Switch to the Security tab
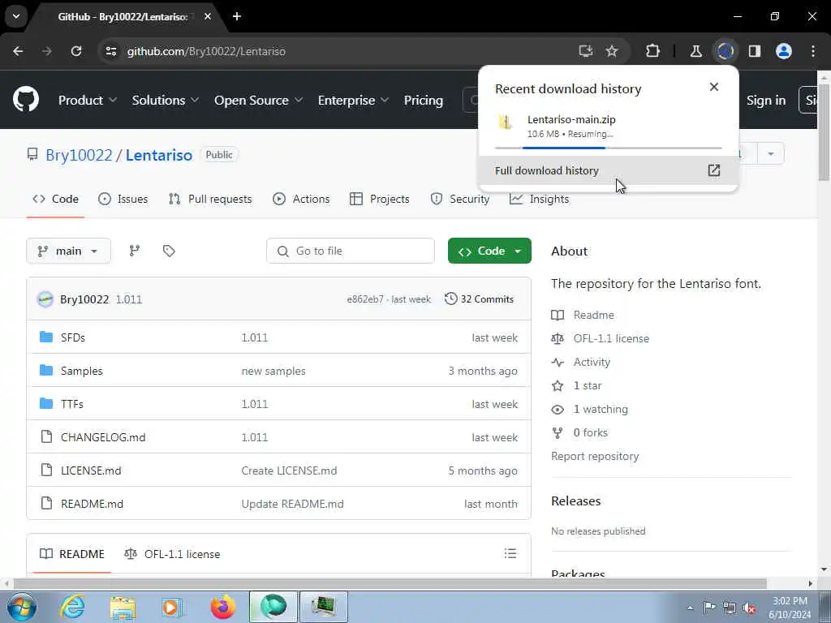 pyautogui.click(x=460, y=200)
